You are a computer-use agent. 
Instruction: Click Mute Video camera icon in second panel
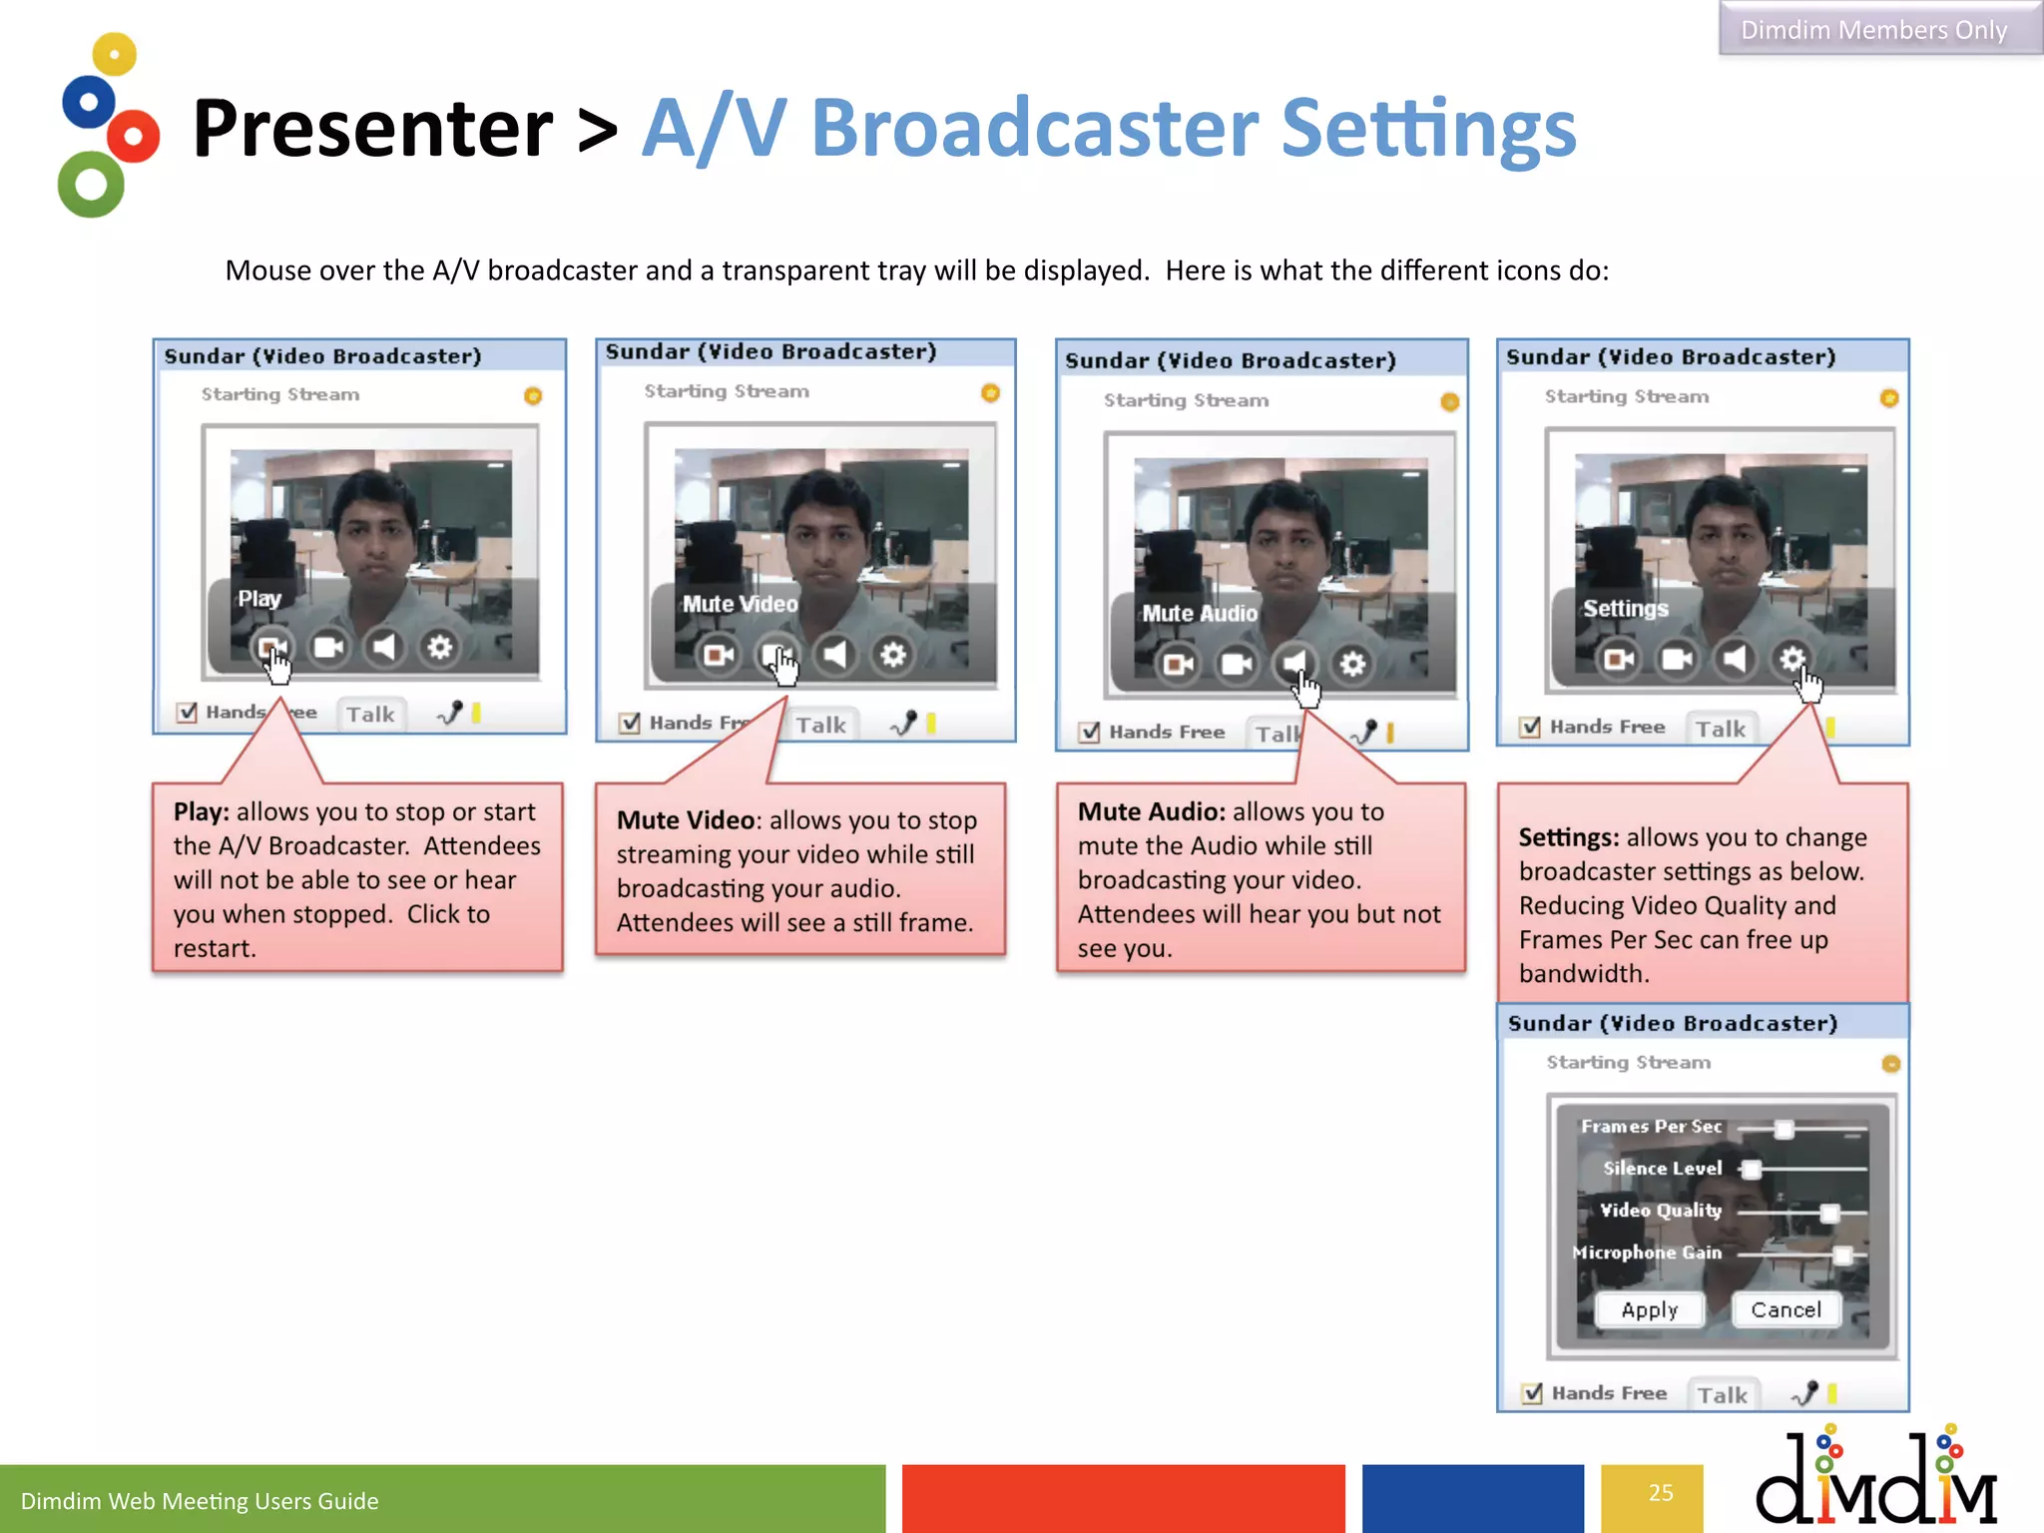pyautogui.click(x=776, y=655)
